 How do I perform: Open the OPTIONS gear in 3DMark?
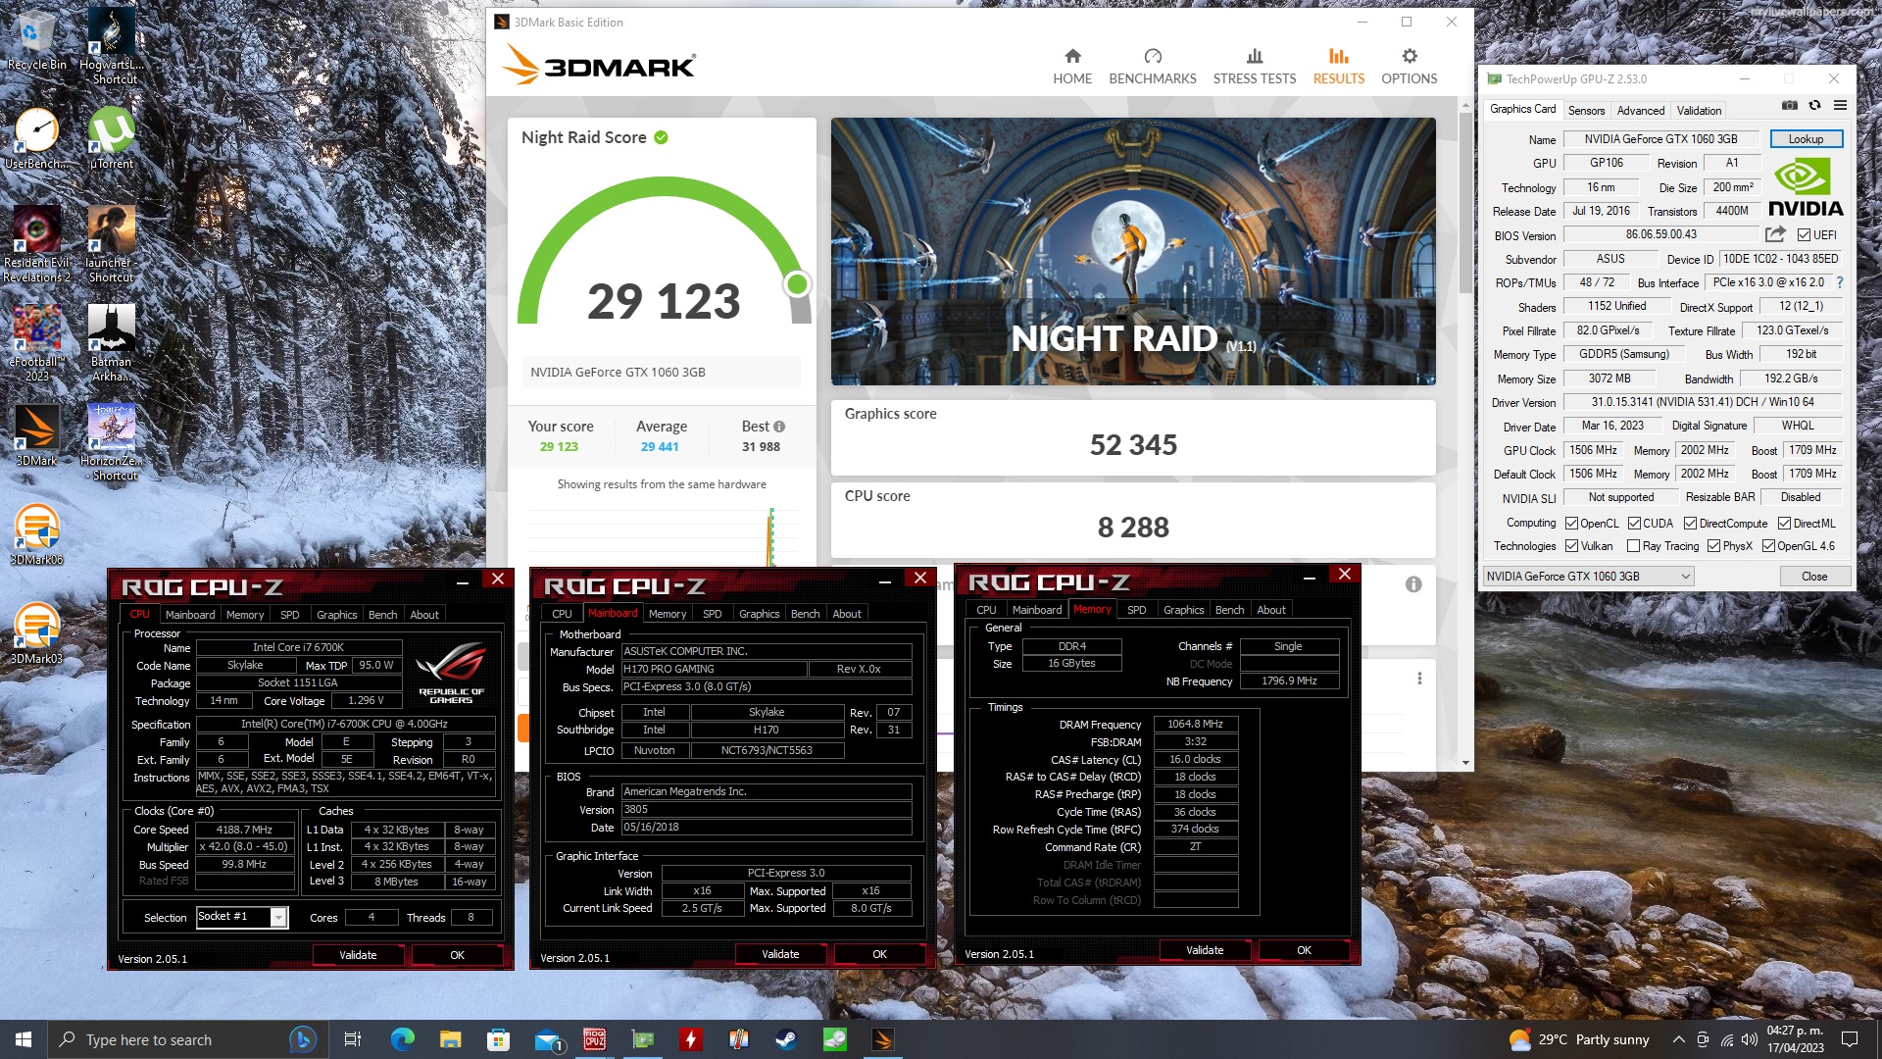(x=1410, y=67)
